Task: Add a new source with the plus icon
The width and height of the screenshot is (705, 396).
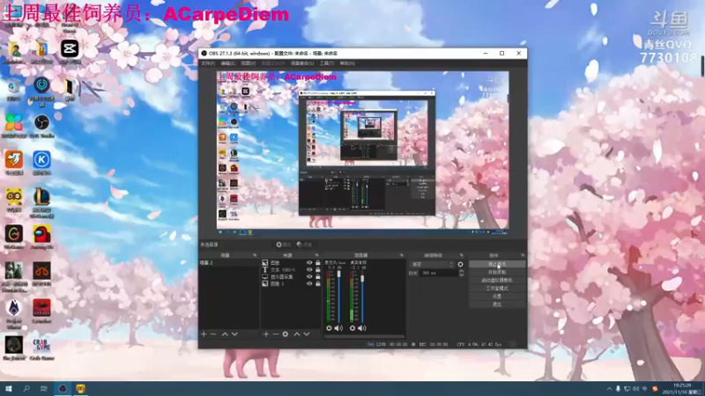Action: click(266, 334)
